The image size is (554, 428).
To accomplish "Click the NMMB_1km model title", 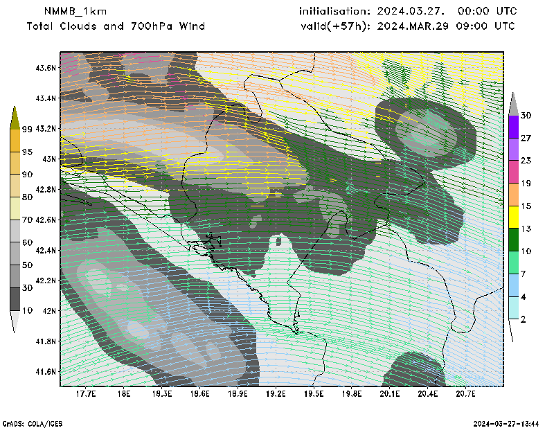I will (x=75, y=11).
